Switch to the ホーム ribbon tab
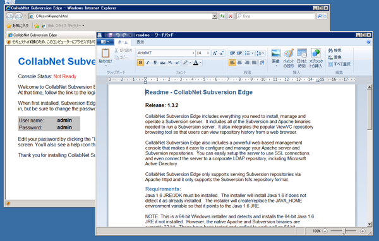This screenshot has height=241, width=379. click(123, 42)
